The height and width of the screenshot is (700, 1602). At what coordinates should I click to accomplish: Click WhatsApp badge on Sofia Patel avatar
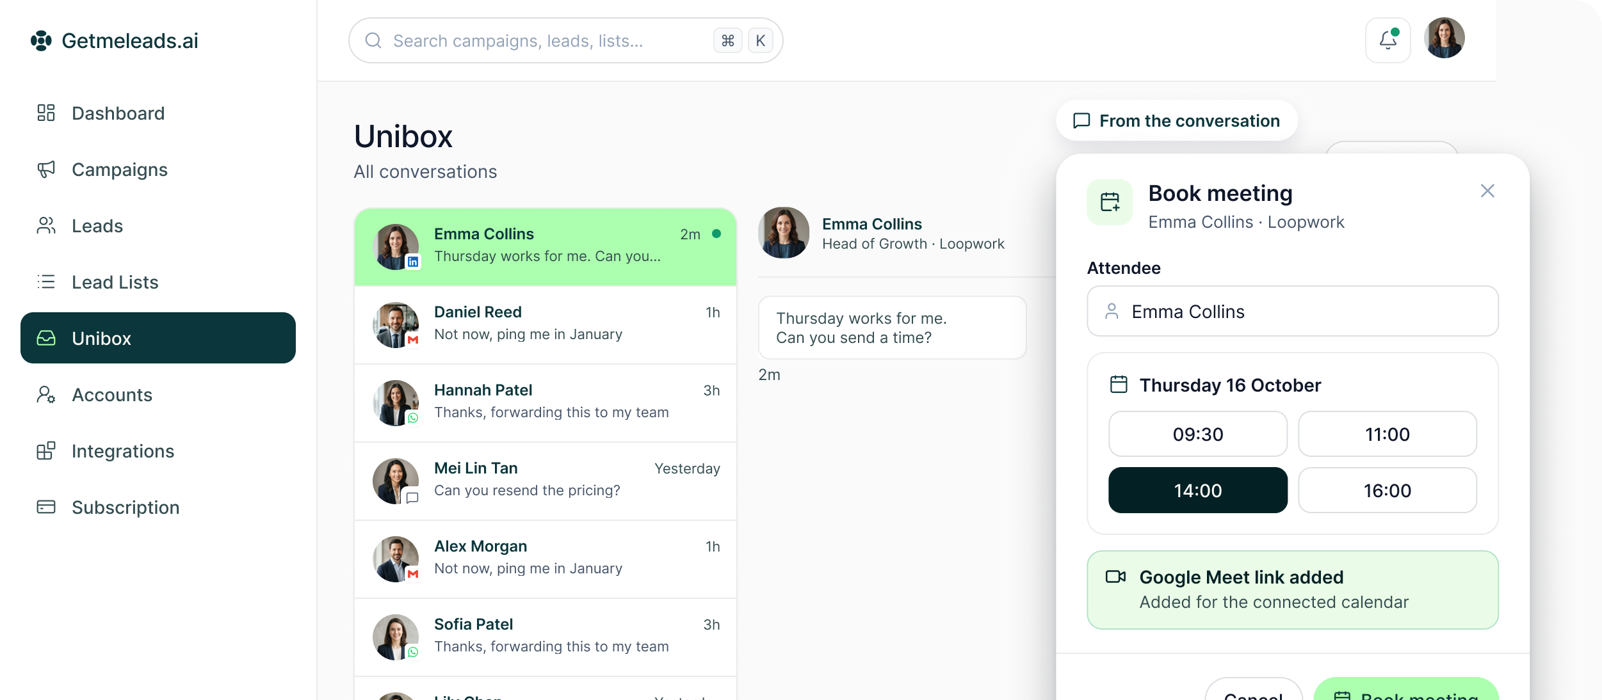click(413, 652)
